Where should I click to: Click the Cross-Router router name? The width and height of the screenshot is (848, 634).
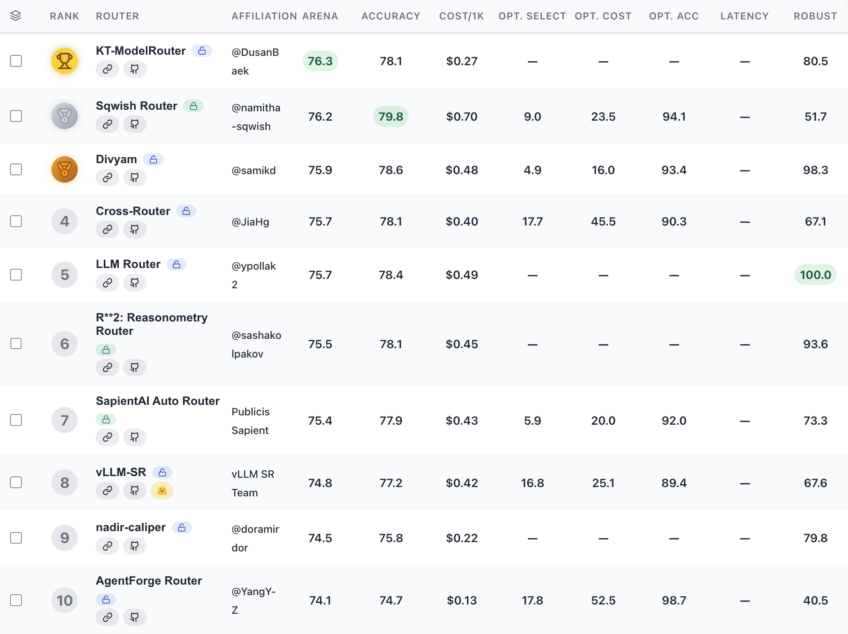coord(133,211)
